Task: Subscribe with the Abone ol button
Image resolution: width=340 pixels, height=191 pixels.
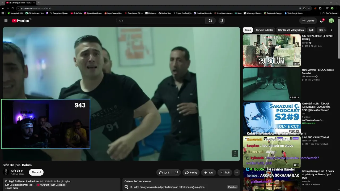Action: 36,172
